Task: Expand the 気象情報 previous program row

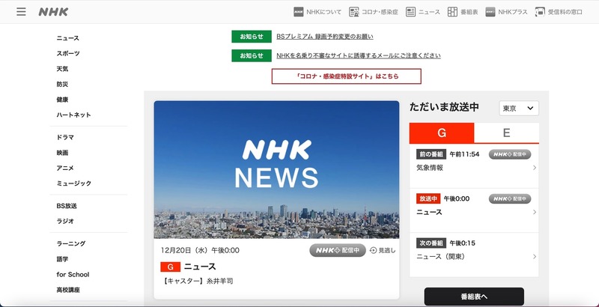Action: [534, 168]
